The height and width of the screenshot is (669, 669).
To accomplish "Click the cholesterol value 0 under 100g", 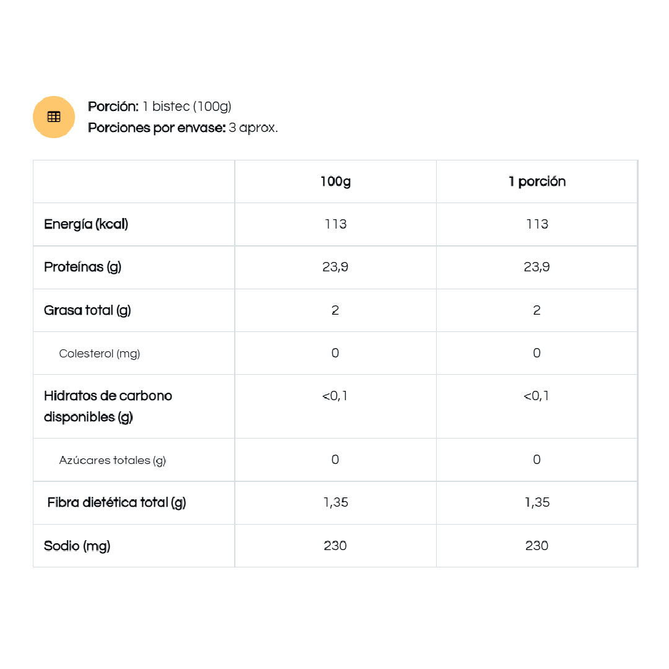I will (x=335, y=353).
